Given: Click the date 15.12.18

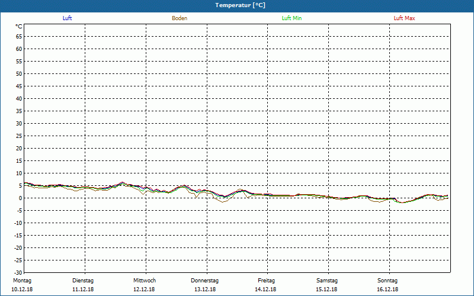Looking at the screenshot, I should click(x=326, y=289).
